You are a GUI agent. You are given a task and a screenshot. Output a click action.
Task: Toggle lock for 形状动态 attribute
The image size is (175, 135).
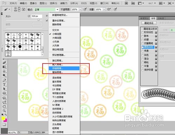click(x=156, y=32)
